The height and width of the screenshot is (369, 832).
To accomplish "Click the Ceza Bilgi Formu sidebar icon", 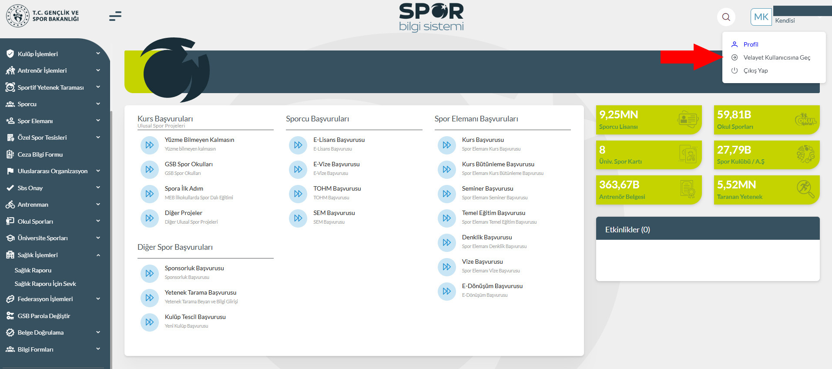I will tap(10, 154).
